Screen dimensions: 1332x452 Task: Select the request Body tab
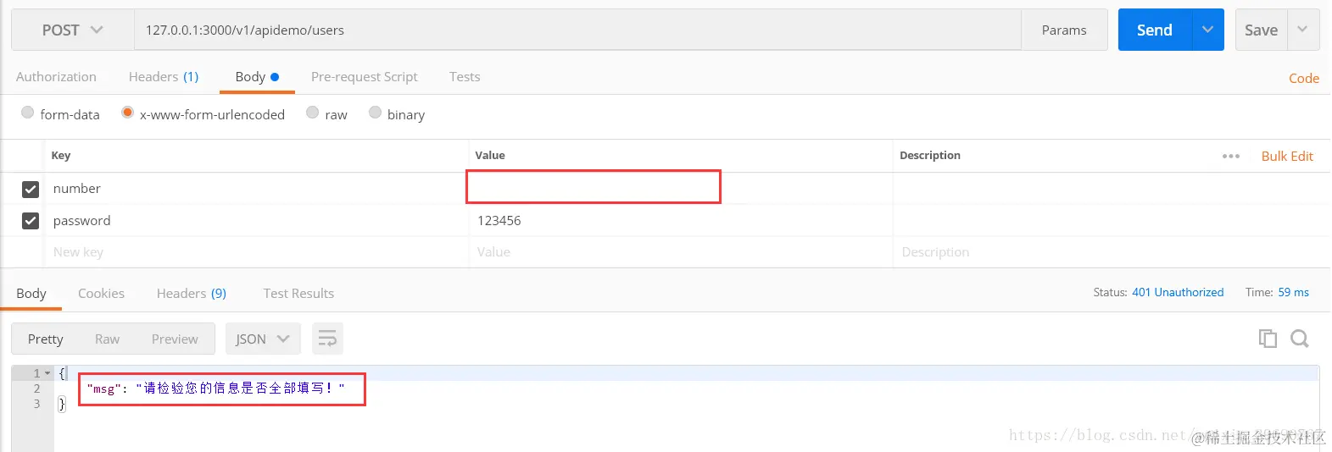(x=257, y=76)
